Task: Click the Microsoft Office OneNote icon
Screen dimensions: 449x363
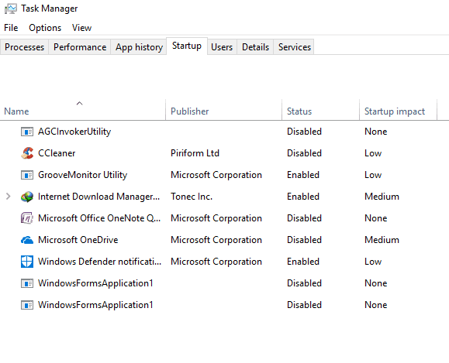Action: (27, 218)
